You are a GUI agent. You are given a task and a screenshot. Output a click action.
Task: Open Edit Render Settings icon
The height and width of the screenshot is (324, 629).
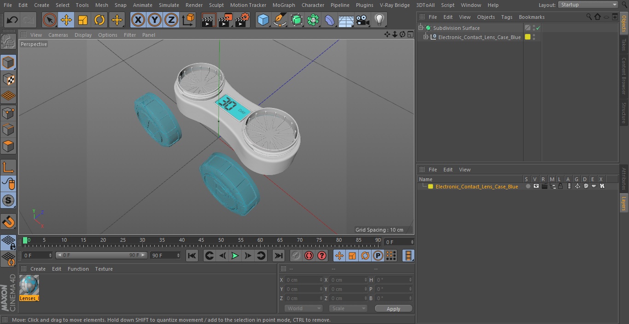tap(242, 20)
